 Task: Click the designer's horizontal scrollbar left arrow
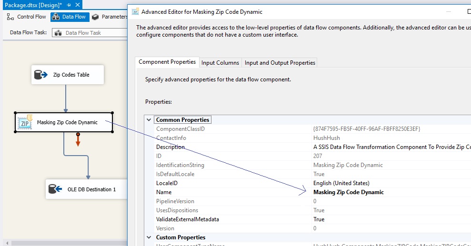[x=7, y=243]
